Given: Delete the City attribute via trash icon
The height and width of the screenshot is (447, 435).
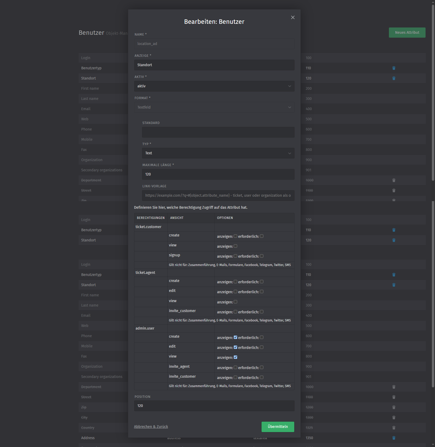Looking at the screenshot, I should tap(394, 417).
